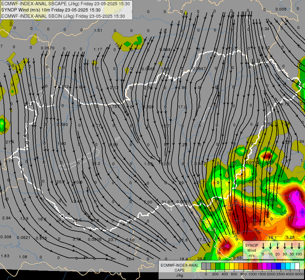Select the SBCIN title line in header box

(63, 16)
